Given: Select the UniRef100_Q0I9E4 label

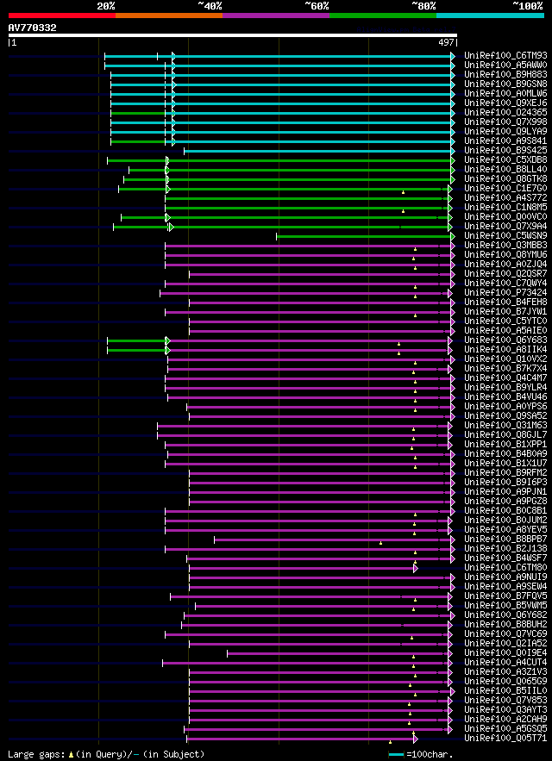Looking at the screenshot, I should [x=505, y=652].
